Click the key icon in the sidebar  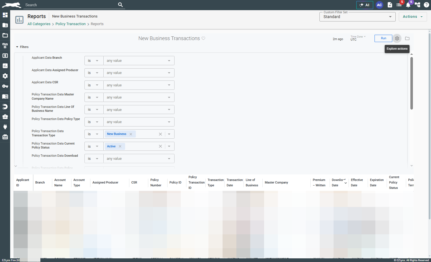click(5, 86)
